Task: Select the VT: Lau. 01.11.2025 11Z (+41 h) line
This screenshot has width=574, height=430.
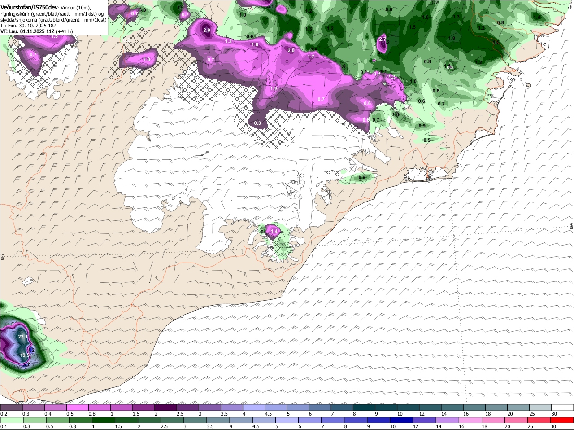Action: click(37, 32)
